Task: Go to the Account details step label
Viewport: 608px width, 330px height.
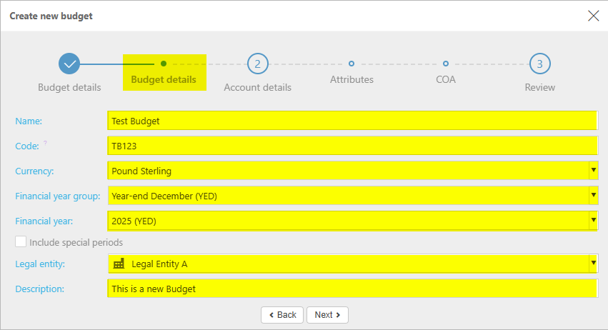Action: pos(257,88)
